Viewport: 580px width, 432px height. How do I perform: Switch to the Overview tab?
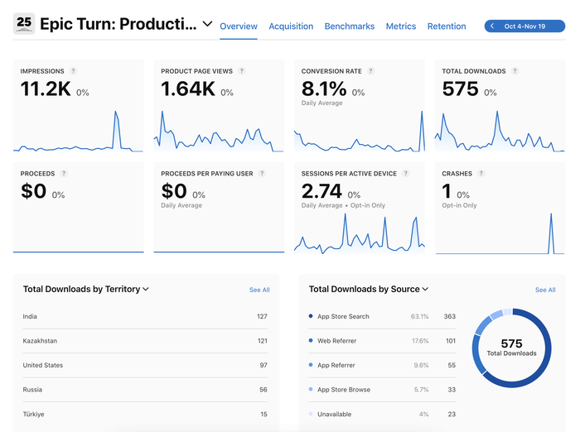click(x=239, y=26)
